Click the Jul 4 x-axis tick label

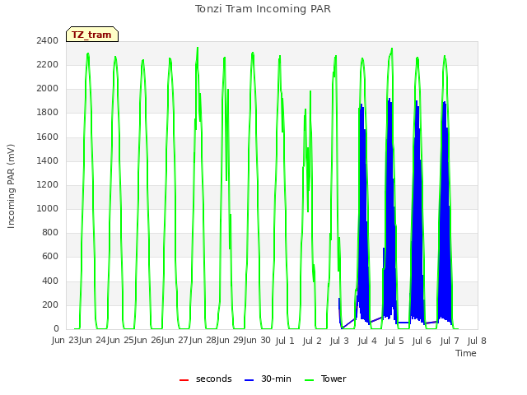(x=367, y=341)
